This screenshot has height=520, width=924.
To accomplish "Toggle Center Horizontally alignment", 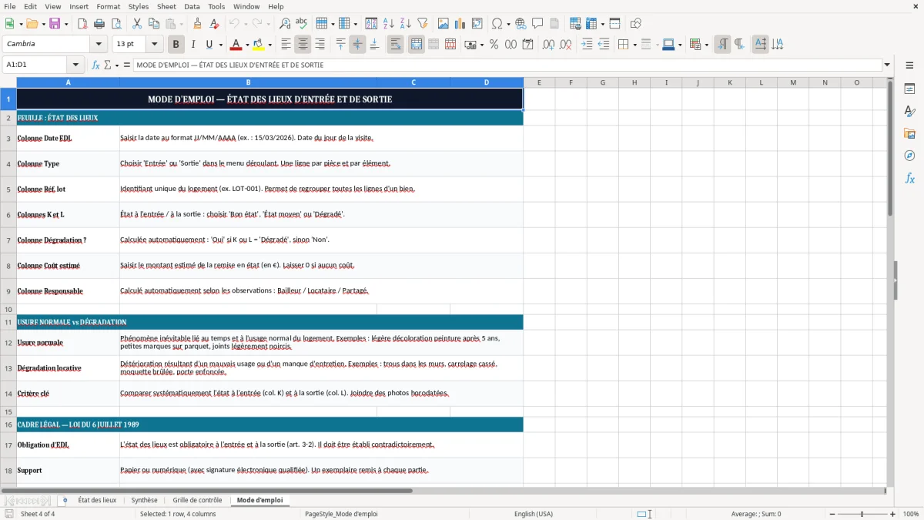I will click(x=303, y=45).
